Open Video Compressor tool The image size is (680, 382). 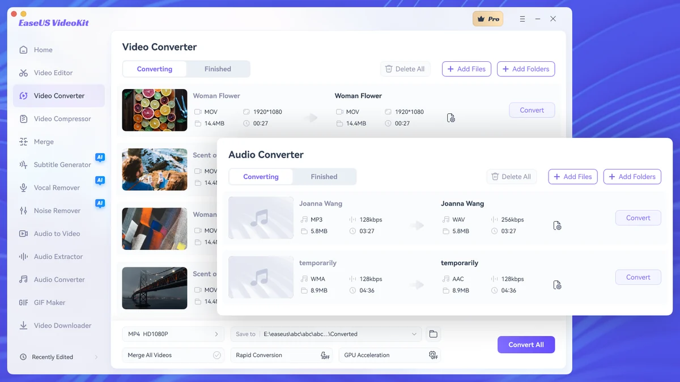click(x=62, y=119)
